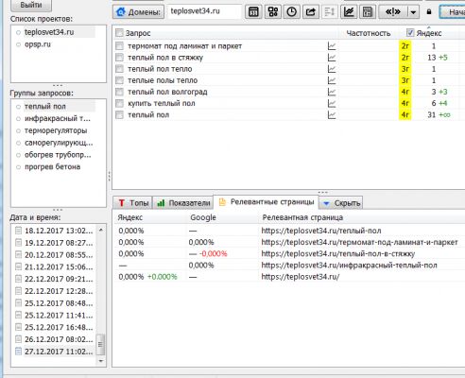
Task: Check the теплый пол в стяжку query
Action: pos(119,58)
